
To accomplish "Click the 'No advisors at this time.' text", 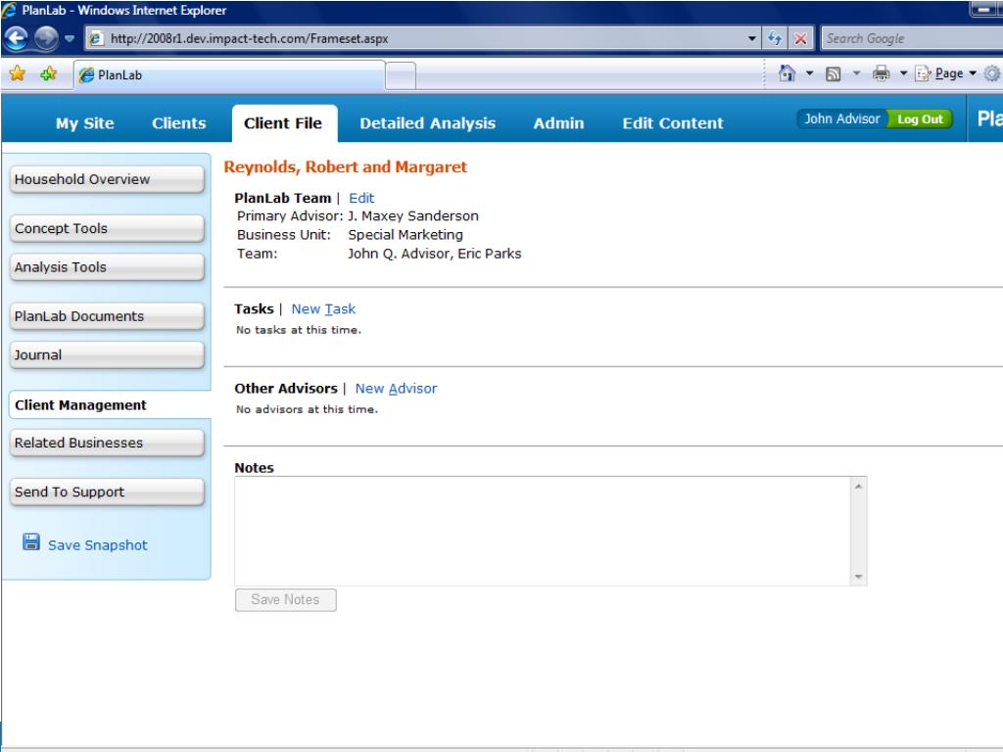I will [307, 409].
